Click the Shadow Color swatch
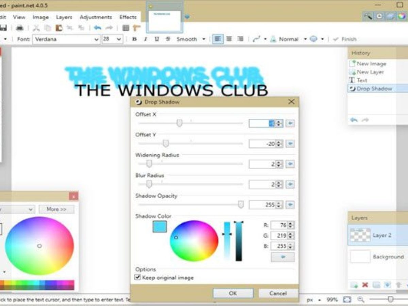The height and width of the screenshot is (306, 408). pos(159,227)
